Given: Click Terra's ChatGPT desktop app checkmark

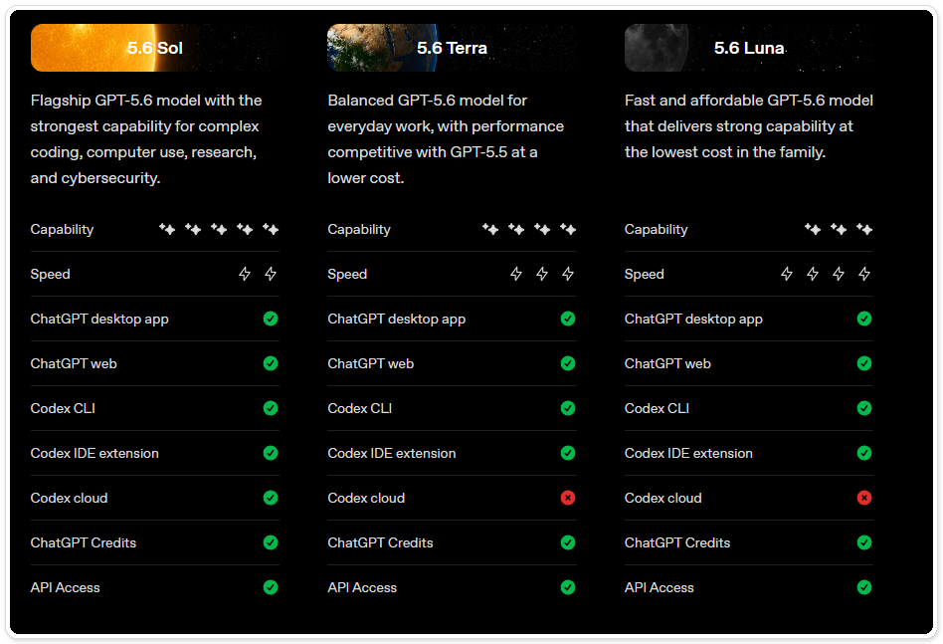Looking at the screenshot, I should [x=568, y=319].
